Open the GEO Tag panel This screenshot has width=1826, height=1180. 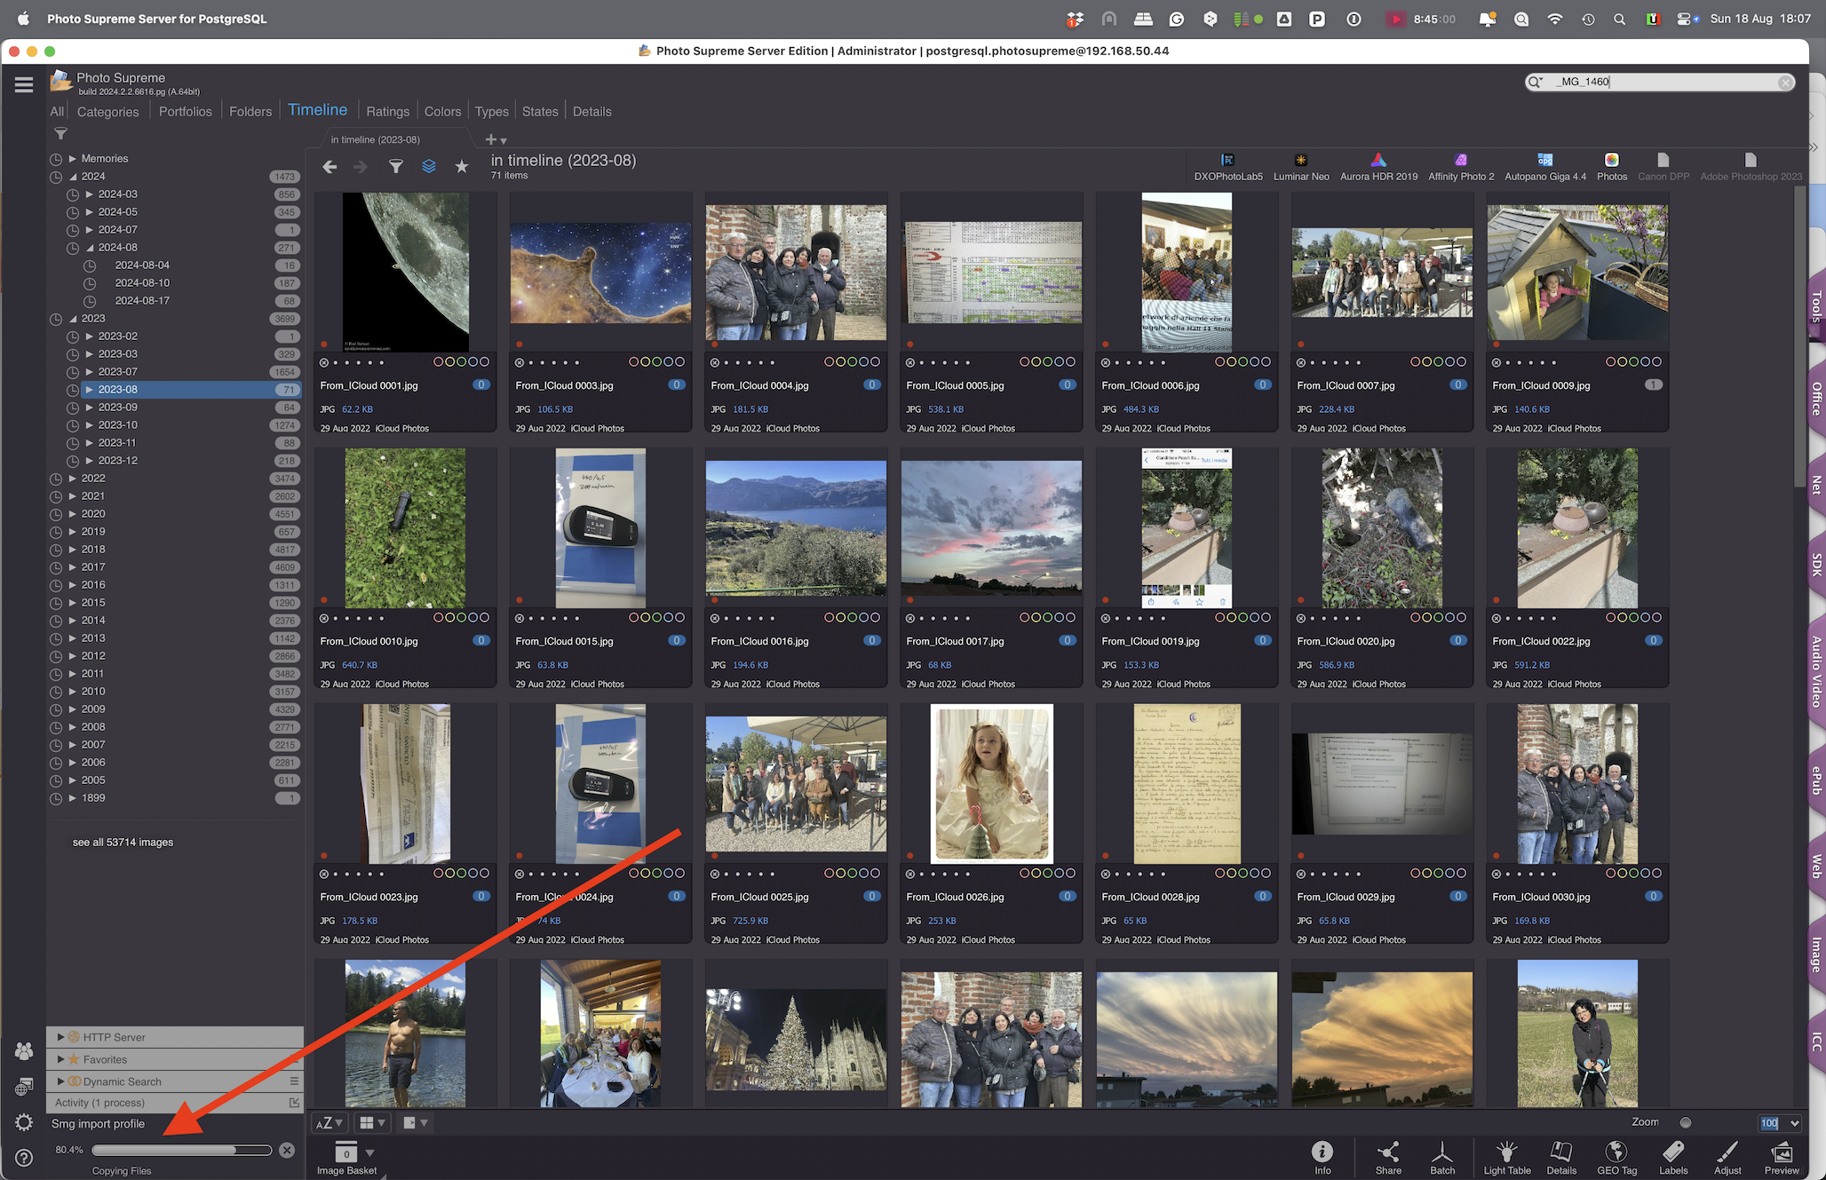click(x=1616, y=1158)
